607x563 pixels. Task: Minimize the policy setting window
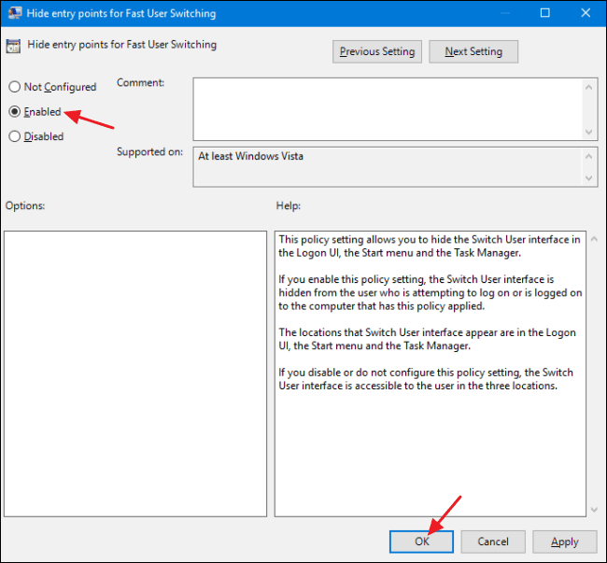pyautogui.click(x=505, y=13)
